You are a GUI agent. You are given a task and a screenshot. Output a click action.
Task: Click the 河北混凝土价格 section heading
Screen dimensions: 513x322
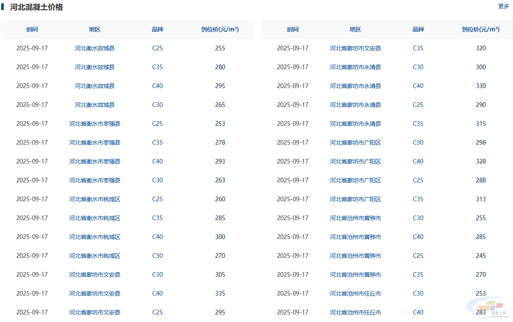tap(37, 7)
